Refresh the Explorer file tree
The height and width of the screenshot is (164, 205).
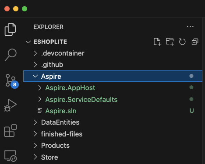coord(182,42)
